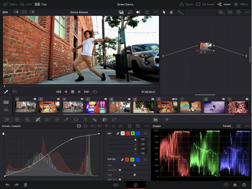
Task: Stop playback
Action: (73, 92)
